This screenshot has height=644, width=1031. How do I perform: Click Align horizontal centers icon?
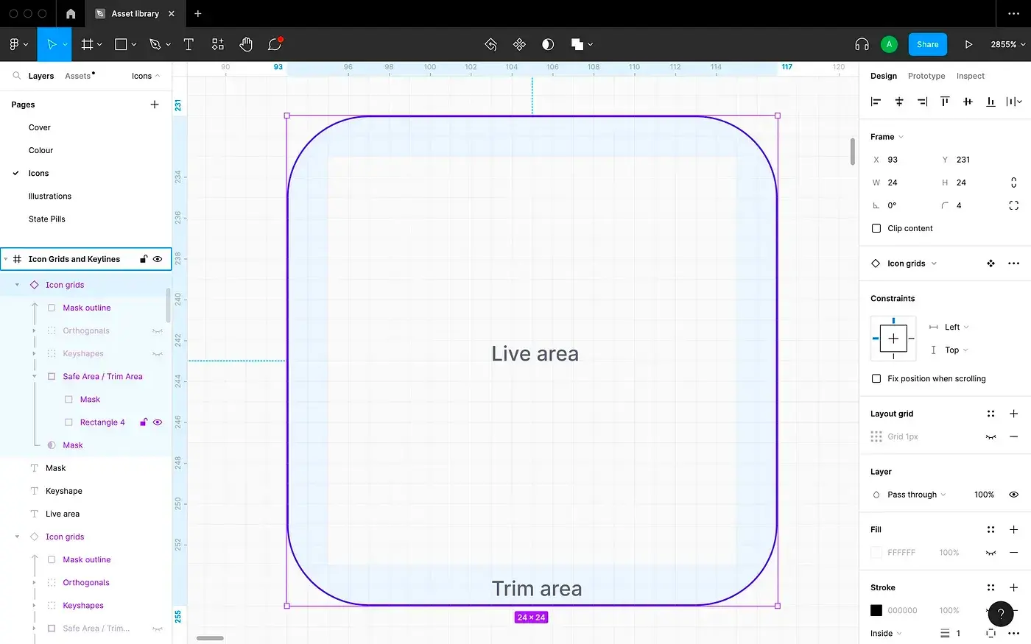899,102
